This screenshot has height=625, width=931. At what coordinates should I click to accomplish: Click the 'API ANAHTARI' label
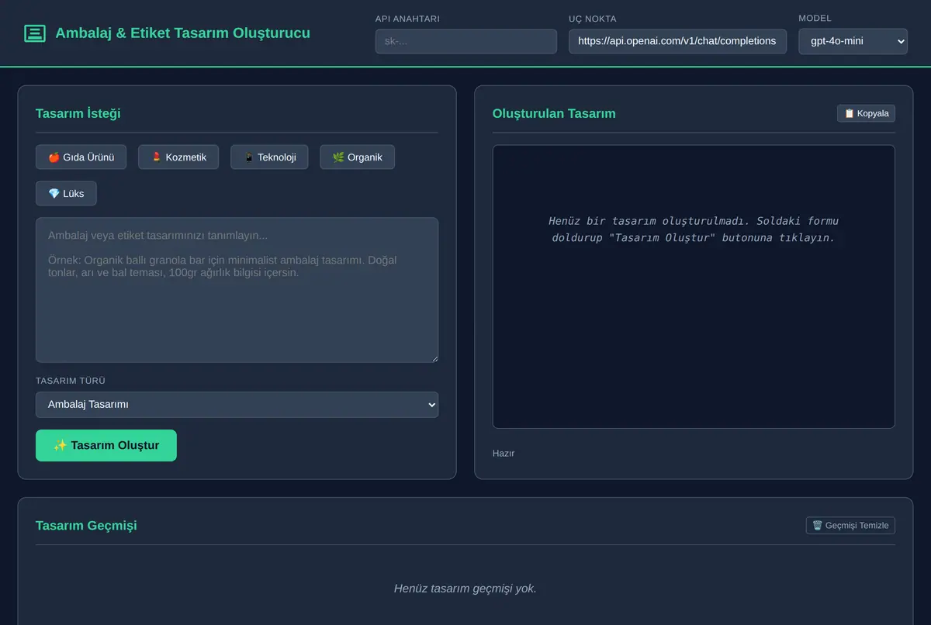[x=407, y=19]
